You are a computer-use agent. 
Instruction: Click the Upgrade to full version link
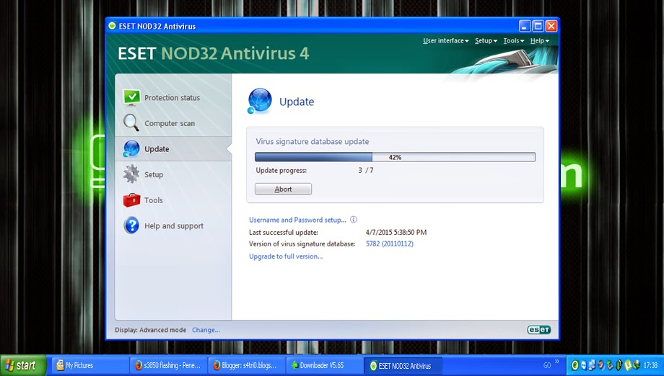[x=286, y=256]
